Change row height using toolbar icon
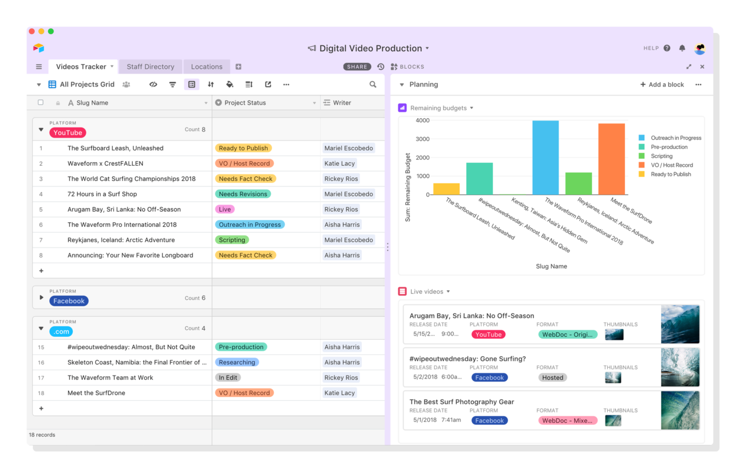Screen dimensions: 740x472 pyautogui.click(x=249, y=85)
